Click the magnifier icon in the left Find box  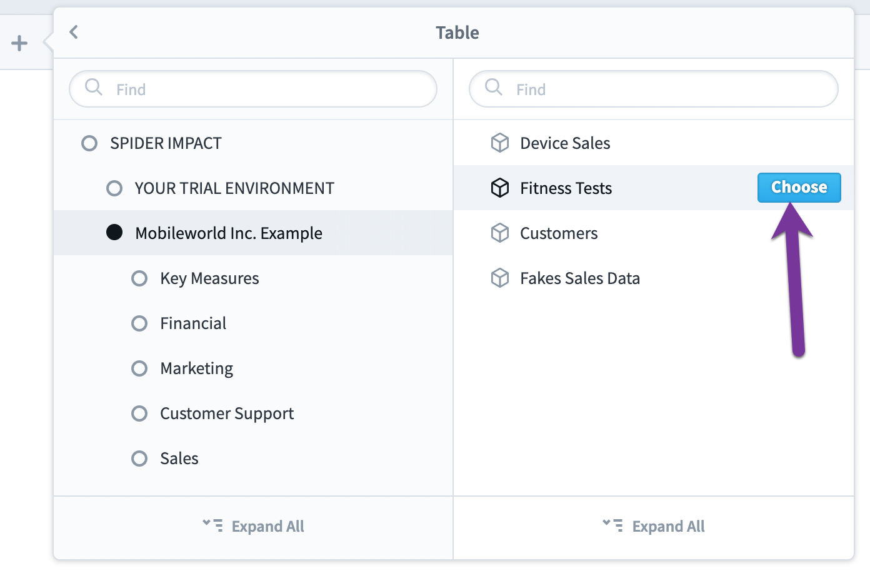tap(94, 87)
